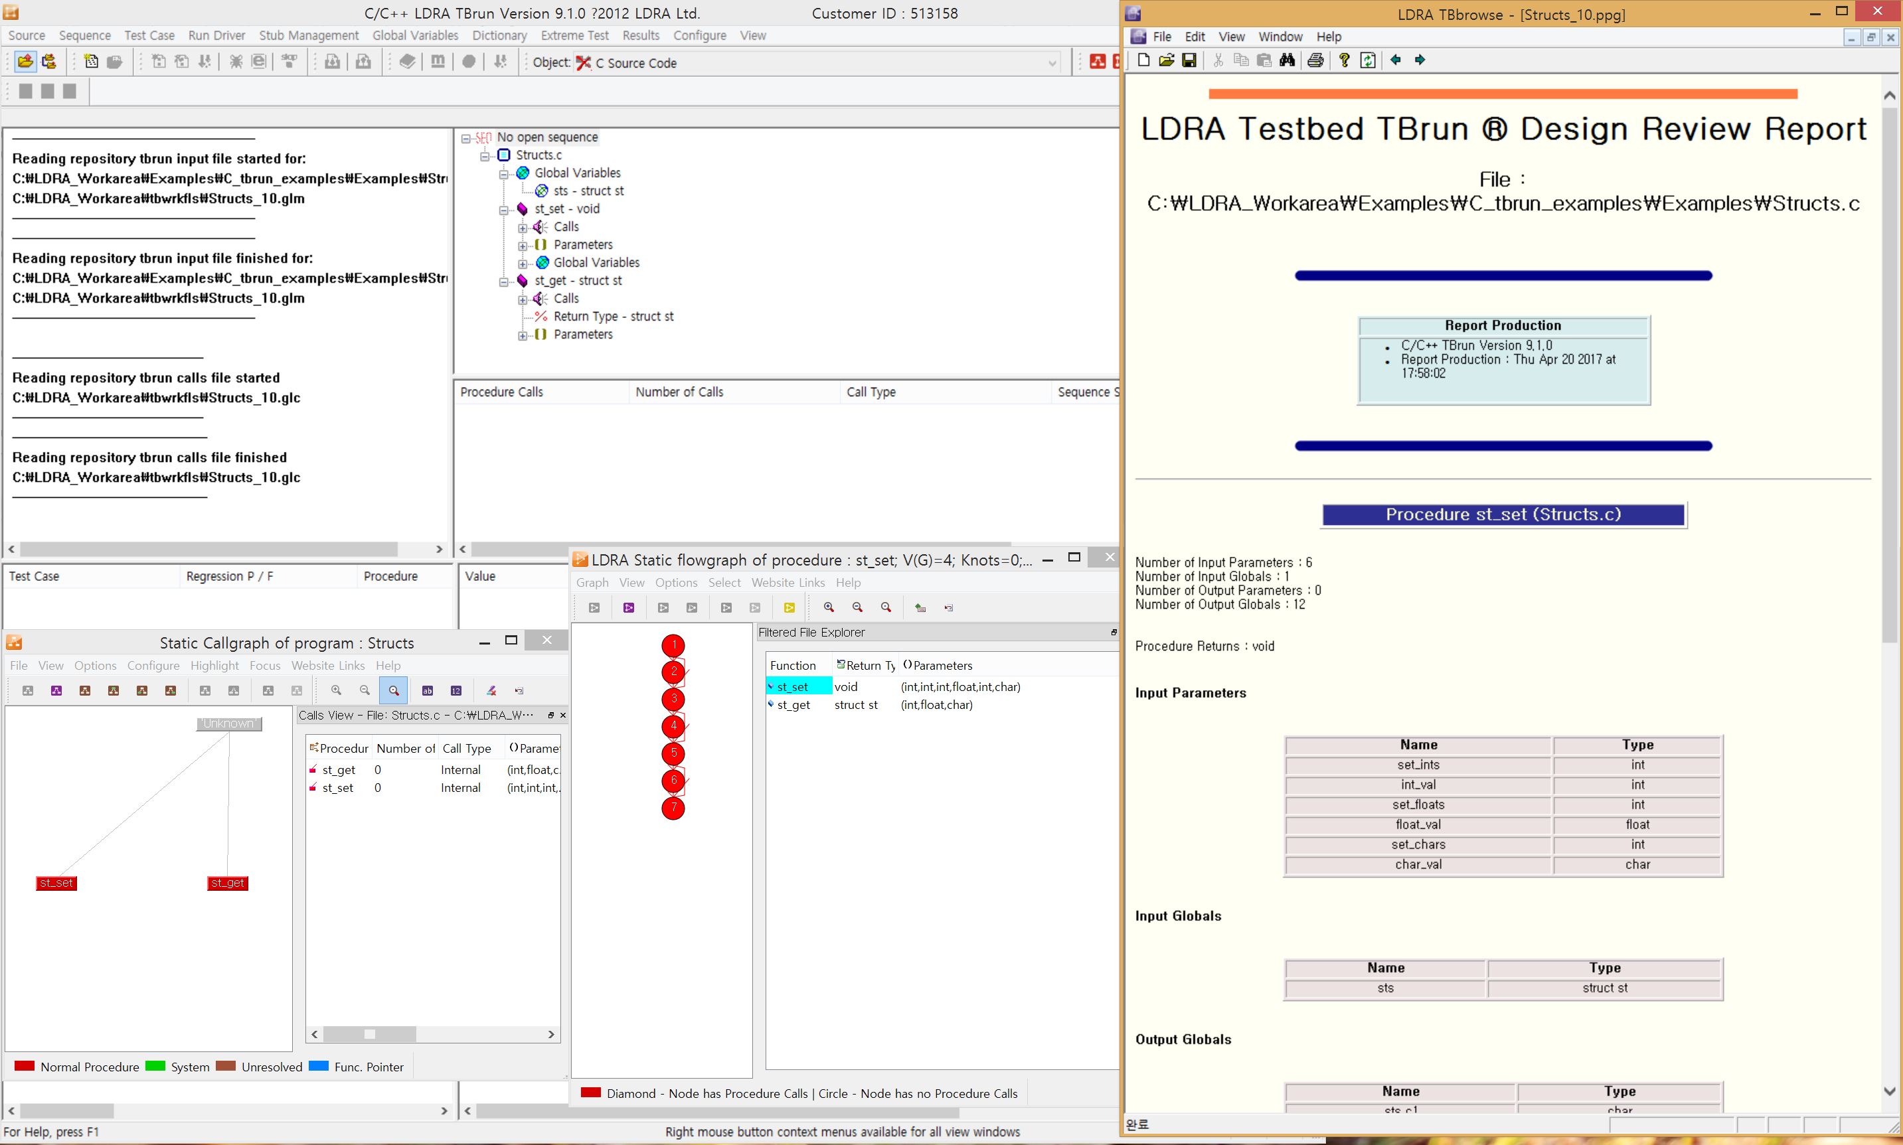This screenshot has height=1145, width=1903.
Task: Click highlighted zoom-fit magnifier in Static Callgraph
Action: (x=394, y=690)
